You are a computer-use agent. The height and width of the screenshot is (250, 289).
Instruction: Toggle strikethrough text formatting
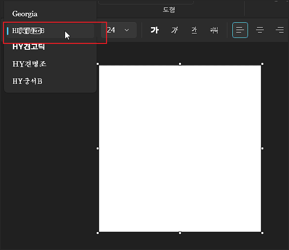[214, 30]
